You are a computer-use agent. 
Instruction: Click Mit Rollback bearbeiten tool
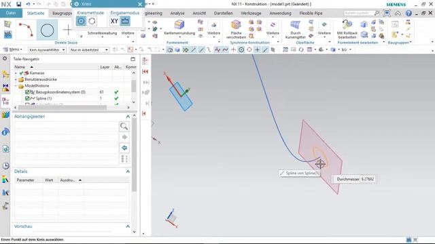click(x=347, y=29)
